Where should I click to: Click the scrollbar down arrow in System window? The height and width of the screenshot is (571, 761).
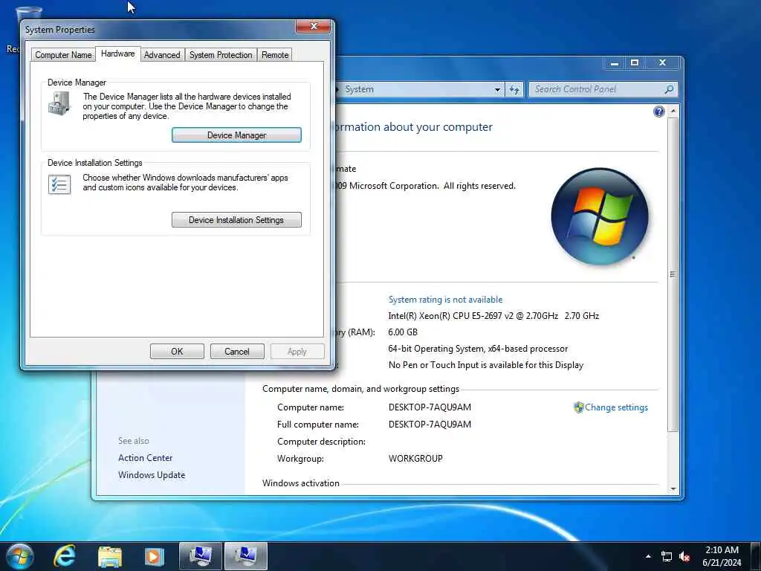pos(673,489)
